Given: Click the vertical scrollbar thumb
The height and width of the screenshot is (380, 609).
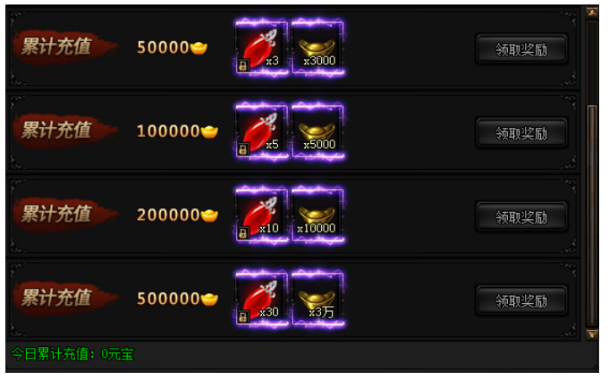Looking at the screenshot, I should coord(592,215).
